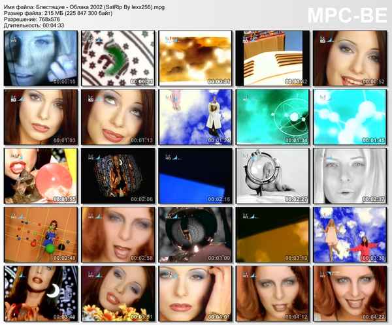Select the frame stamped 00:01:03

(x=41, y=117)
